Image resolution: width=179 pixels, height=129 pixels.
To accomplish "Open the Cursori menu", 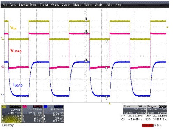I will tap(66, 5).
